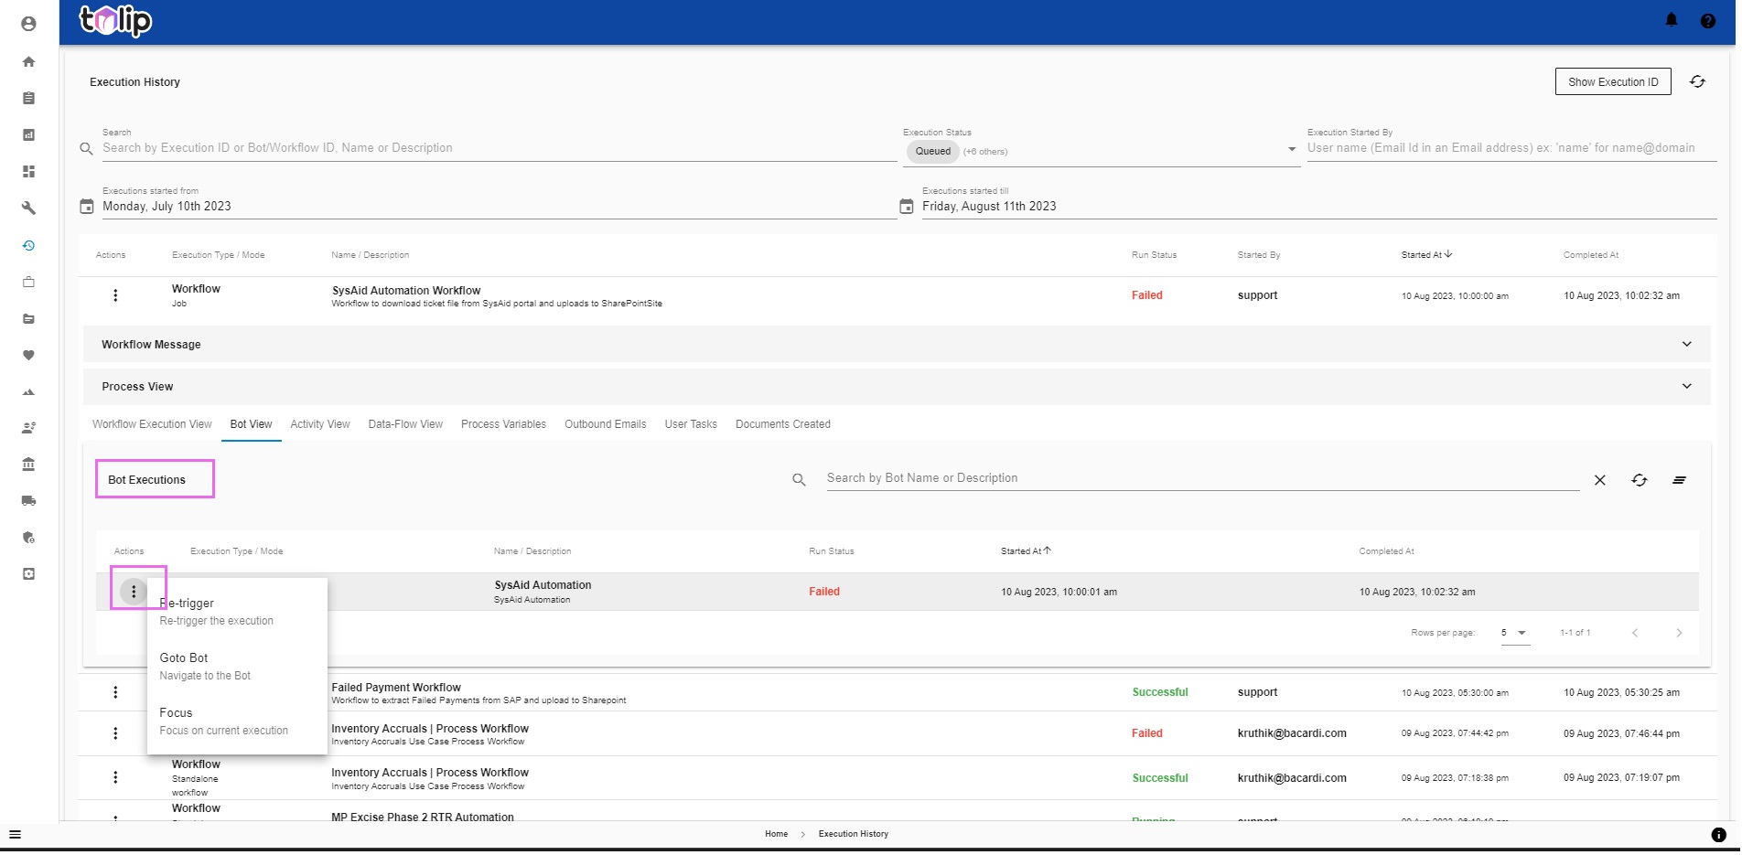Go to previous page of bot executions

click(x=1635, y=633)
